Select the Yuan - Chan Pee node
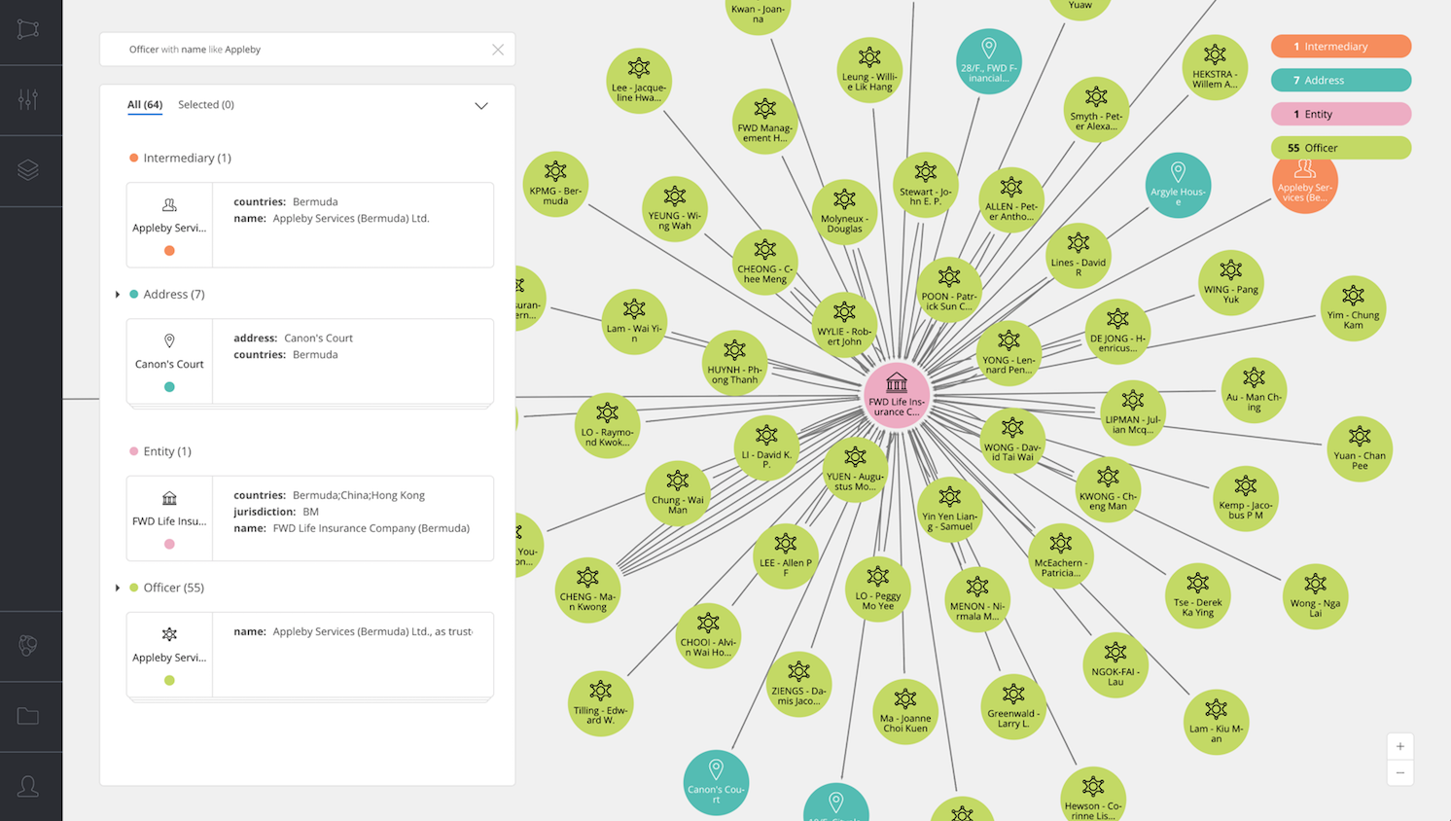The image size is (1451, 821). [x=1360, y=449]
